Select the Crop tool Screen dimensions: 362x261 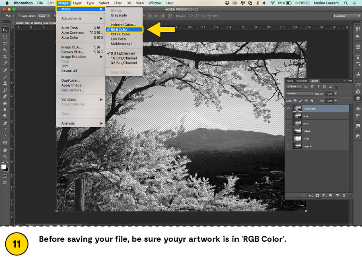click(x=5, y=57)
